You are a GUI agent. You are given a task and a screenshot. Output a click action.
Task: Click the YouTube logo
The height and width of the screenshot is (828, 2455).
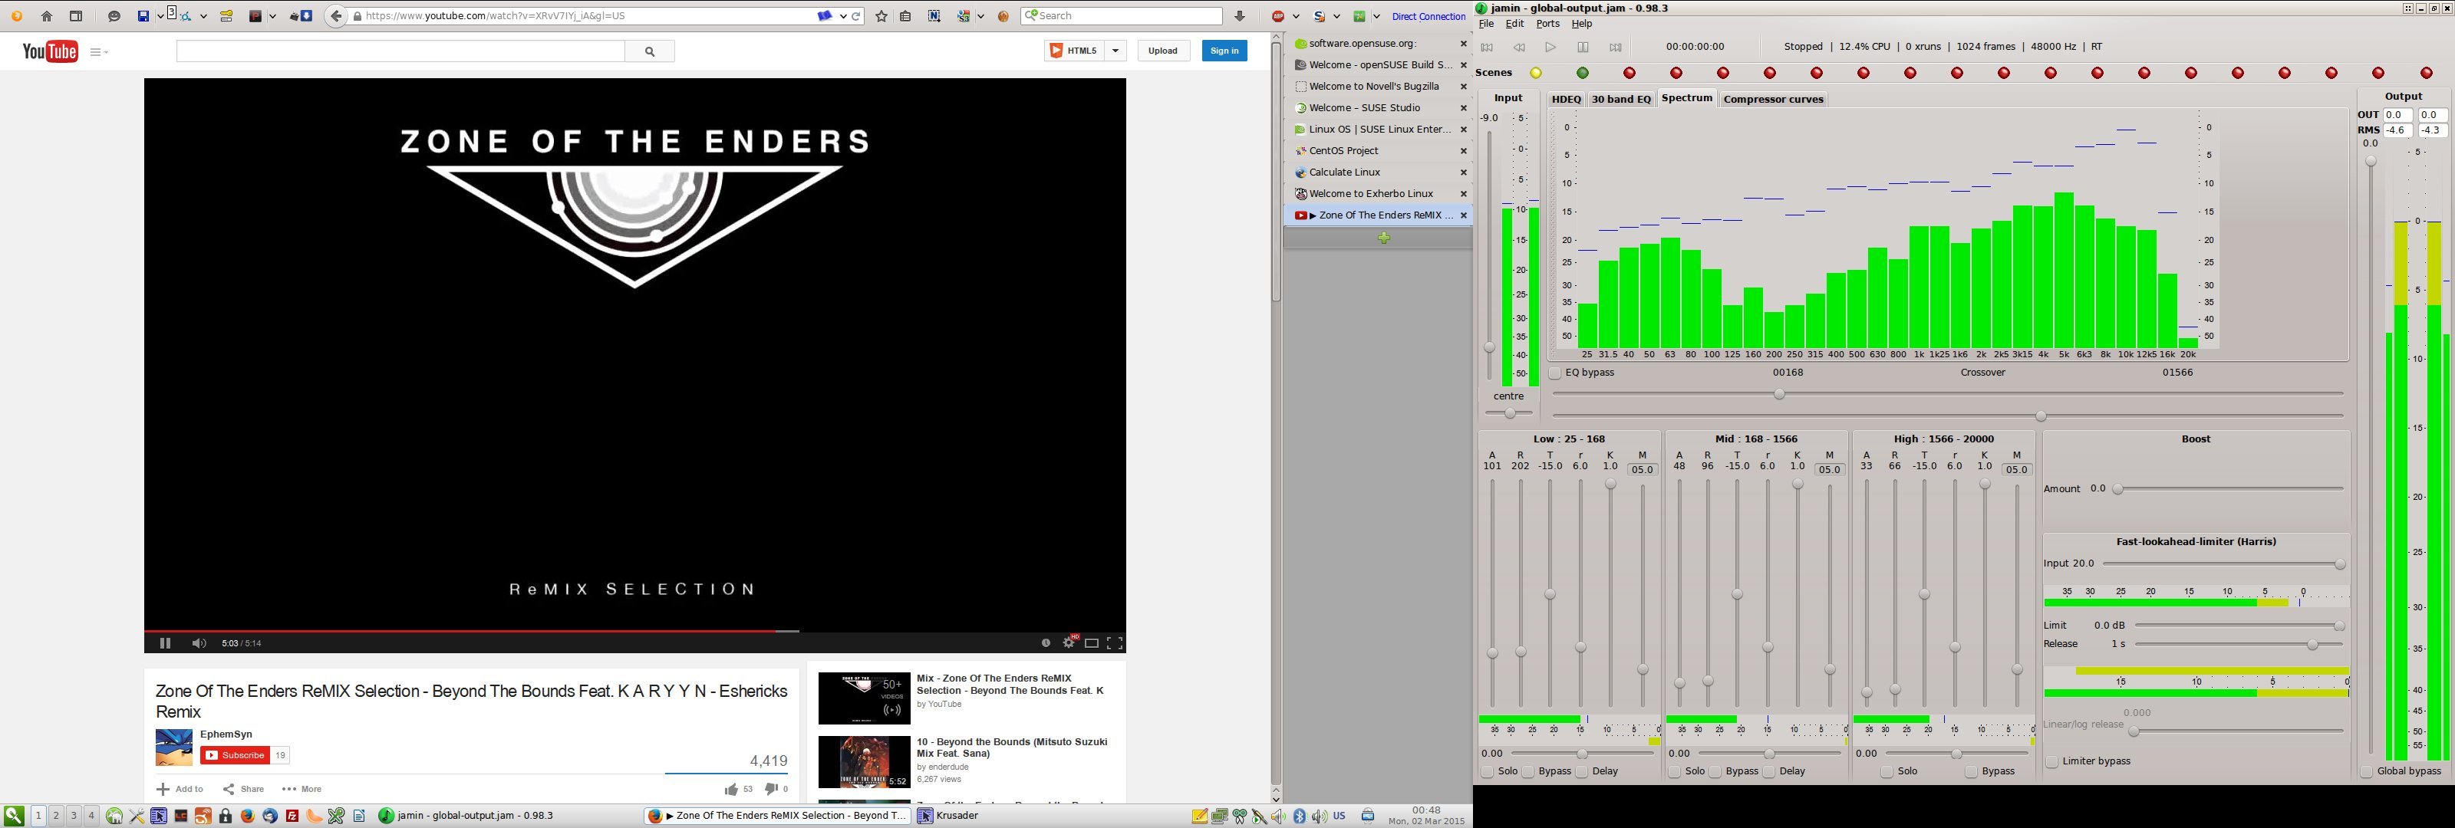pyautogui.click(x=51, y=51)
